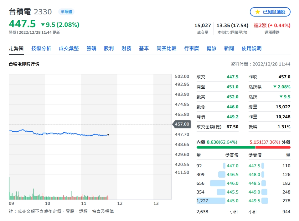
Task: Click the 457.00 previous close price marker
Action: pyautogui.click(x=182, y=124)
